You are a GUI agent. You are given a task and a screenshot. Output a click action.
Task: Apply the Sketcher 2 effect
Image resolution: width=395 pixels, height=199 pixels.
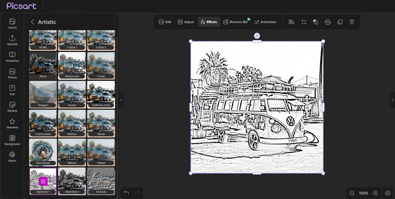[x=72, y=181]
